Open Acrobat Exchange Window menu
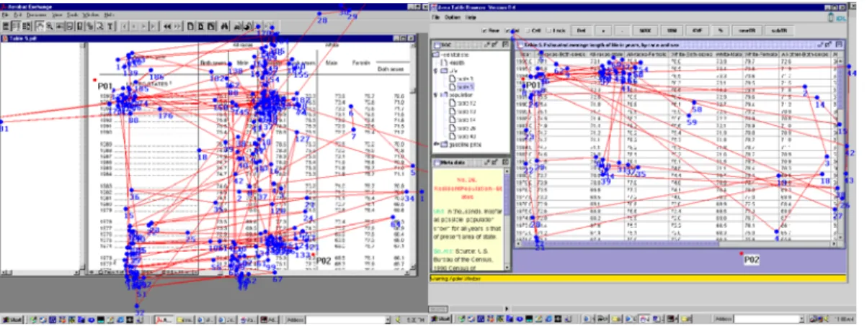 point(91,15)
